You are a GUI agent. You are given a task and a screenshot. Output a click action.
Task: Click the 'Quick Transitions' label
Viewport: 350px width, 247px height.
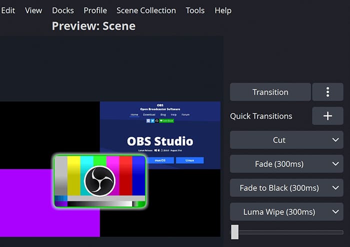[261, 116]
